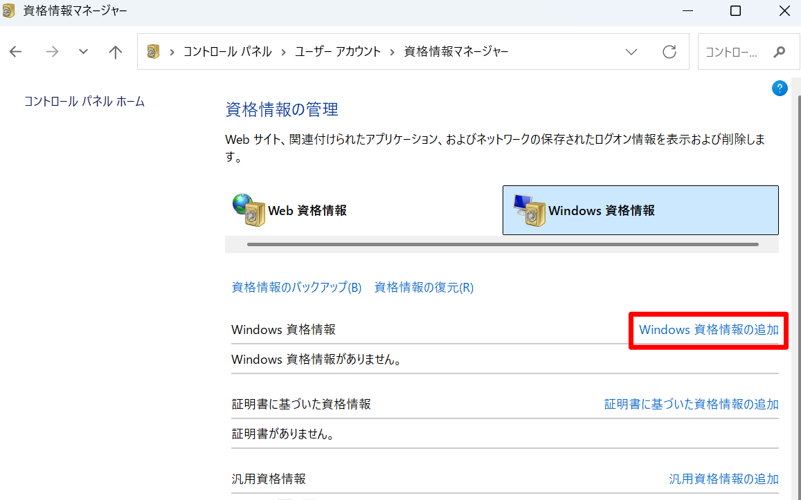Click the up arrow to parent folder
The image size is (801, 500).
(116, 52)
